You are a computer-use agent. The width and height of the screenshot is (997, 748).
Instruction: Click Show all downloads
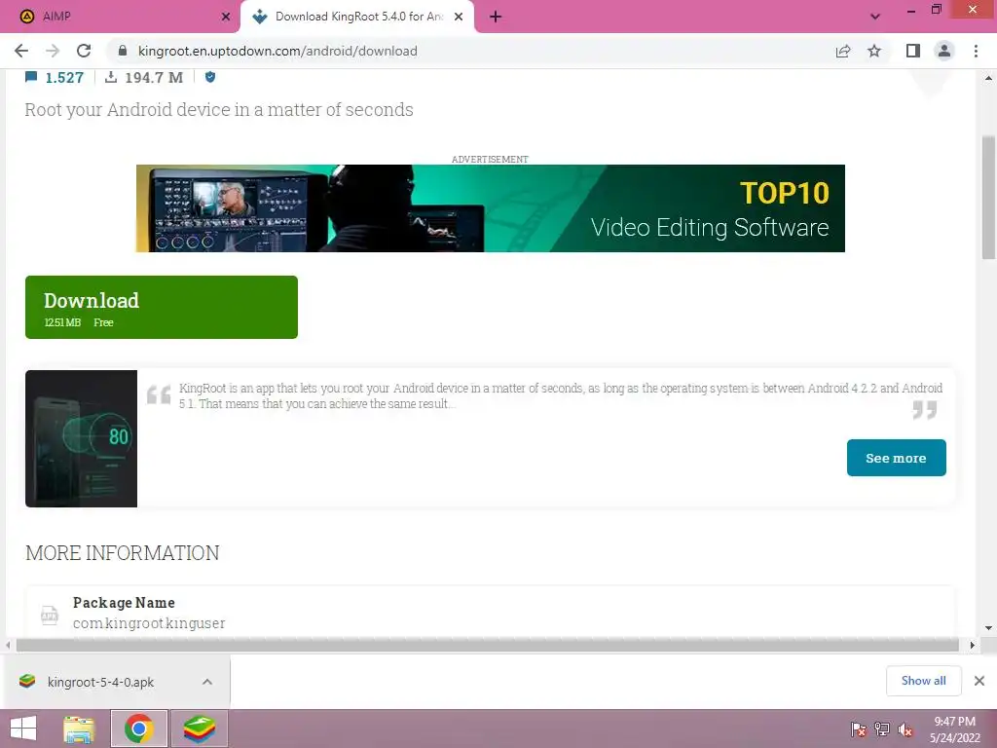pos(923,681)
